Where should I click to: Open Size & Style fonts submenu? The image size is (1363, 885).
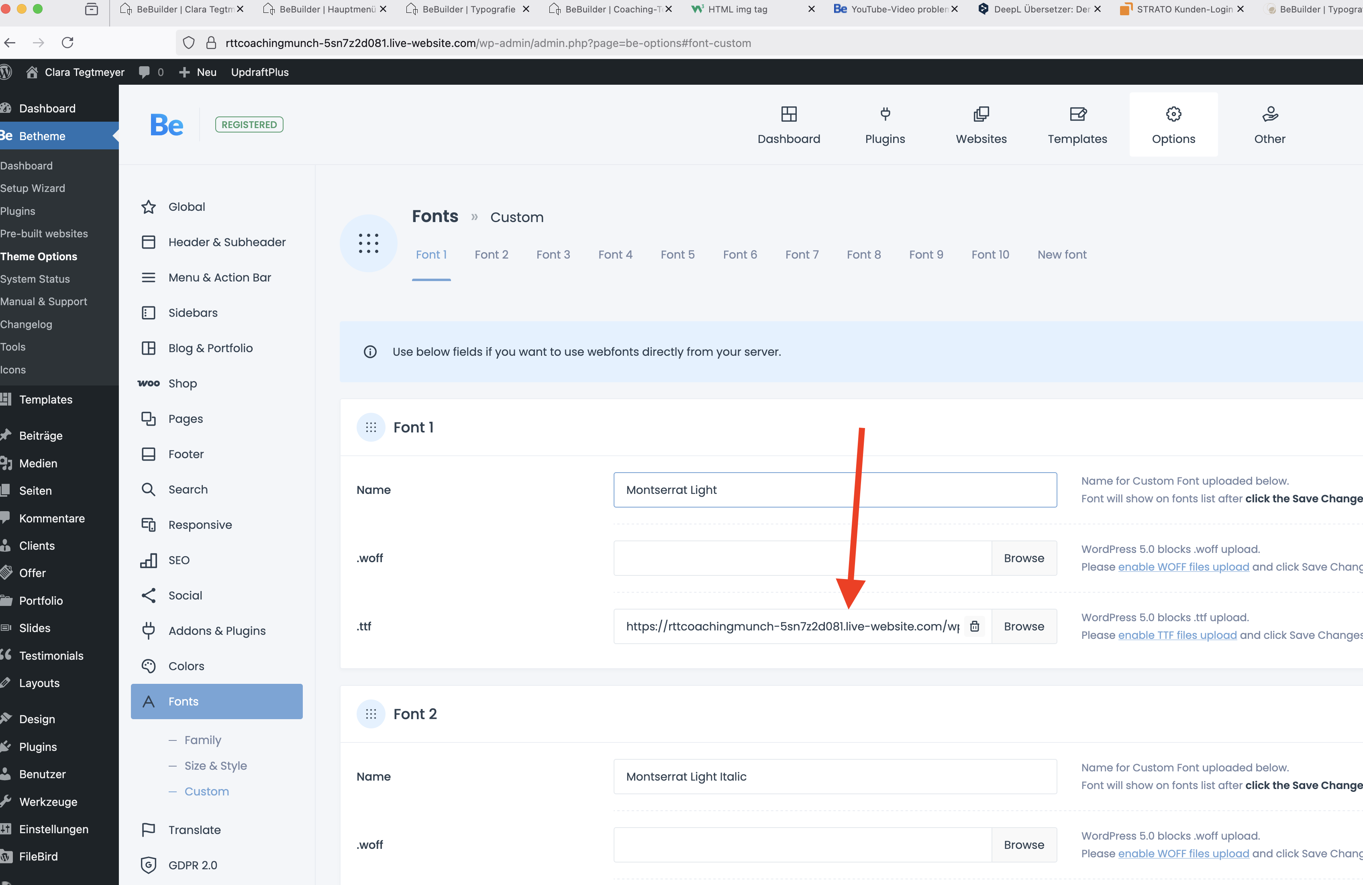(215, 765)
